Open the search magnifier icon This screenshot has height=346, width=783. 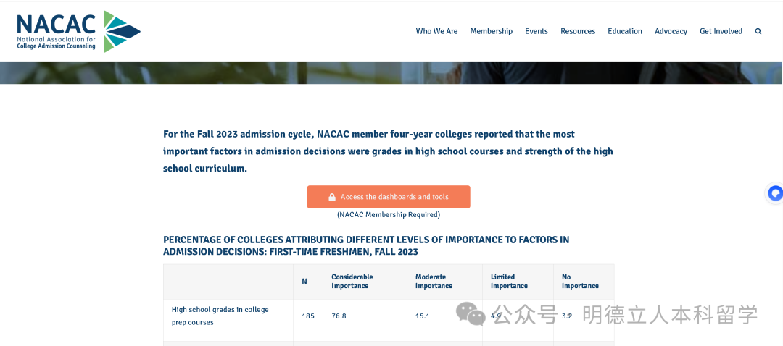[758, 31]
